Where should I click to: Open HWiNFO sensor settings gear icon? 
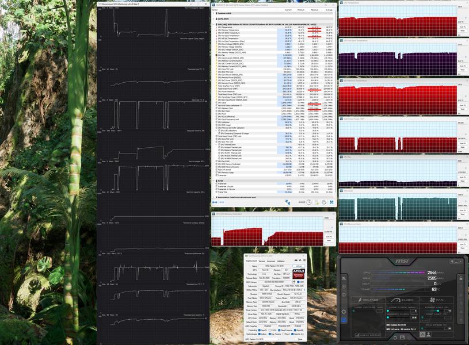[324, 202]
